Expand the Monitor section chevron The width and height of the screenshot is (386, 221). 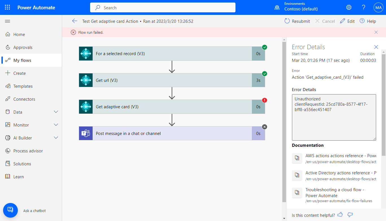coord(56,125)
